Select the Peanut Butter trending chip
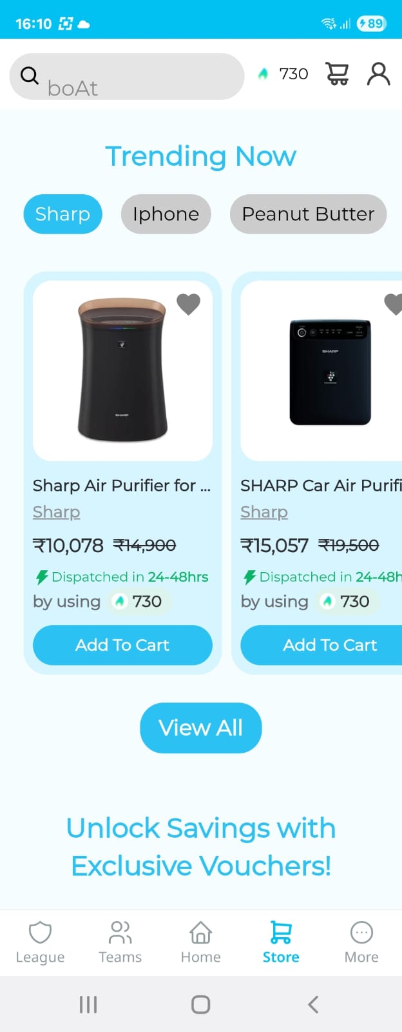This screenshot has height=1032, width=402. pyautogui.click(x=308, y=214)
